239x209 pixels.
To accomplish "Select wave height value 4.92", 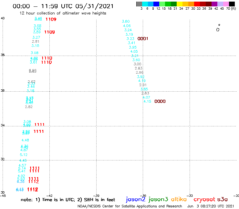I will pos(21,176).
